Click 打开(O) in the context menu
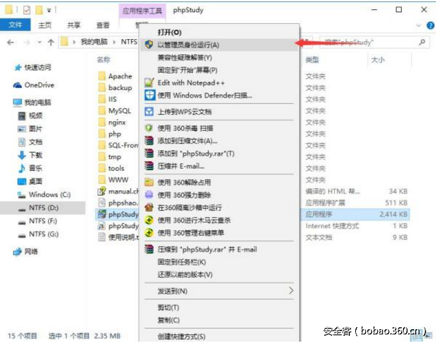 click(x=169, y=32)
